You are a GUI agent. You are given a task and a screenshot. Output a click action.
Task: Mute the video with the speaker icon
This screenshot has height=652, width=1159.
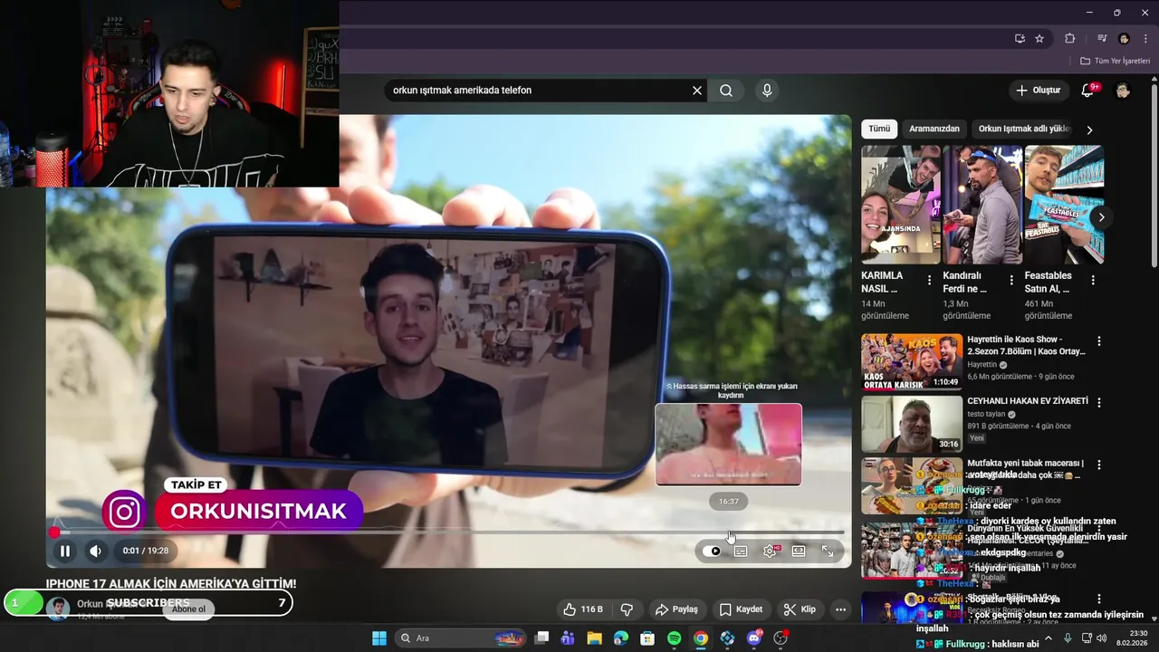95,551
